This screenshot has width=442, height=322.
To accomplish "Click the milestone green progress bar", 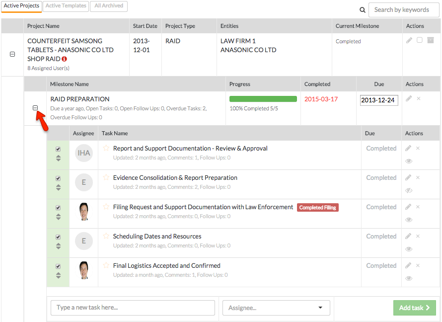I will [x=263, y=99].
